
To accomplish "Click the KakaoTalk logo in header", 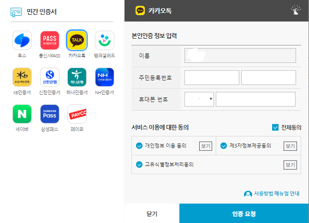I will (x=140, y=11).
